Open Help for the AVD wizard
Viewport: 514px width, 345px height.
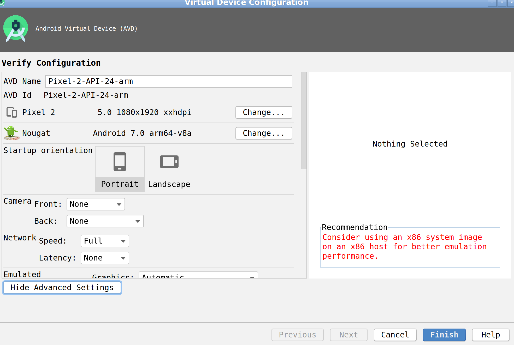(491, 335)
